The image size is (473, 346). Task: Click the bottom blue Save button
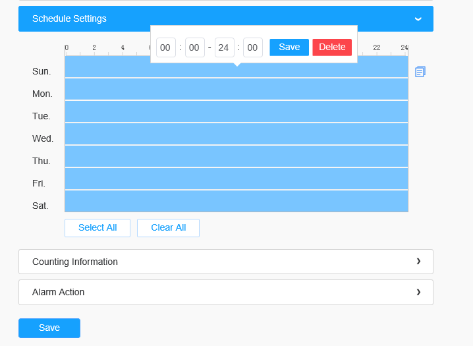click(x=49, y=328)
